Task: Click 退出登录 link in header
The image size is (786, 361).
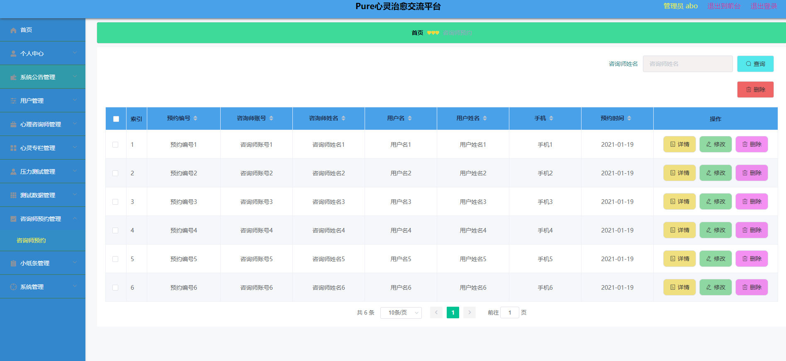Action: click(764, 6)
